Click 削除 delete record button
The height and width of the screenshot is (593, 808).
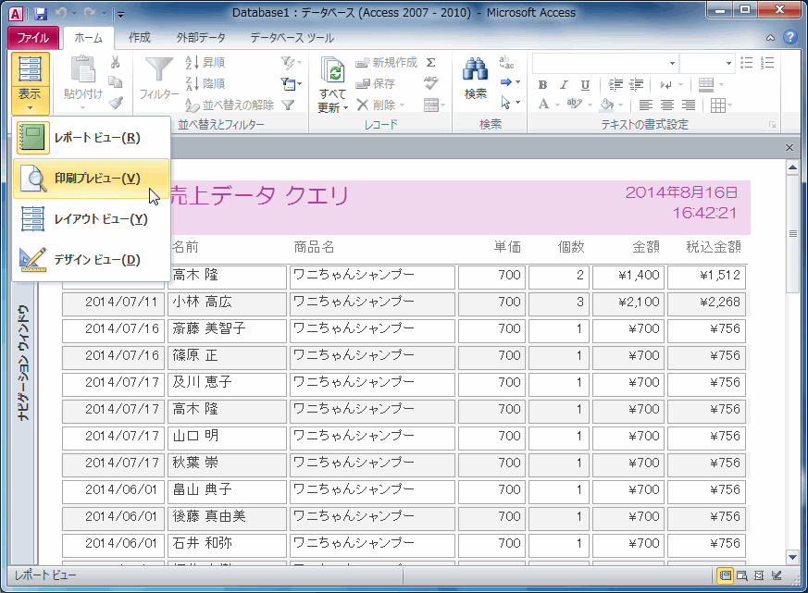click(x=376, y=105)
